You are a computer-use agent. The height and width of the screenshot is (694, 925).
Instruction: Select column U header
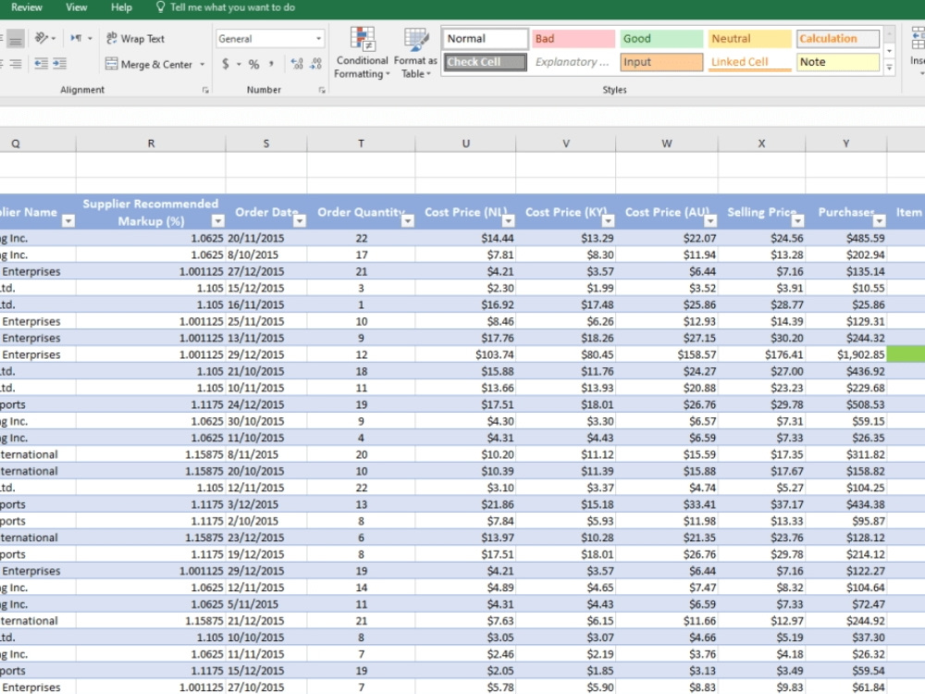pyautogui.click(x=465, y=143)
